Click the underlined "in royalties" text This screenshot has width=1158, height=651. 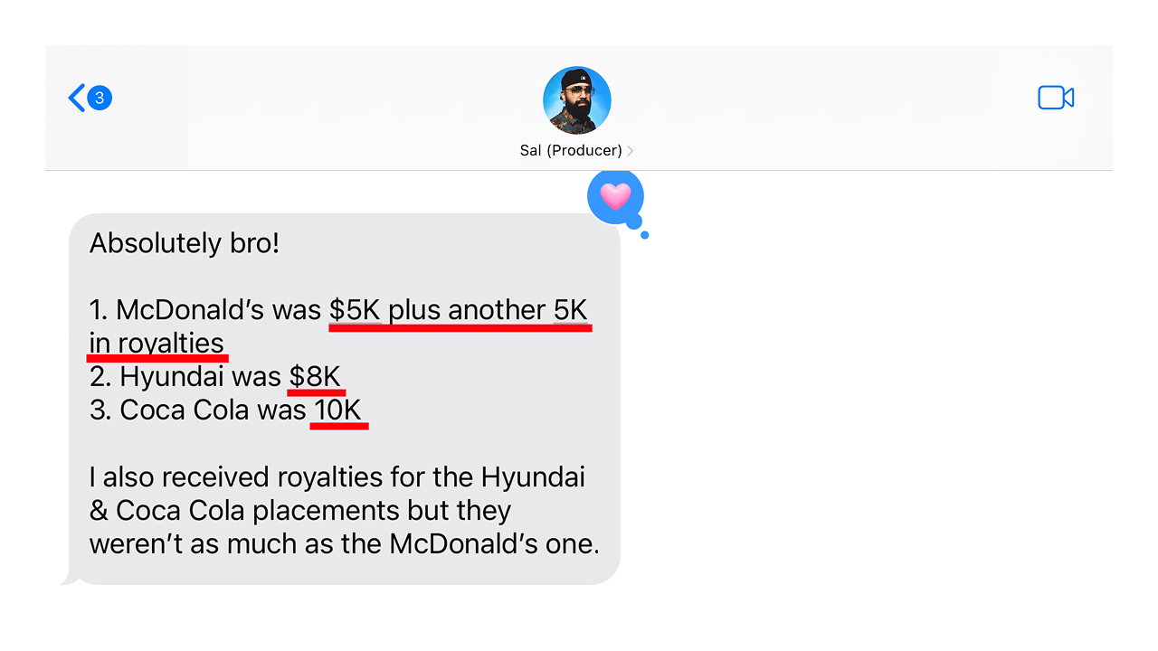157,344
